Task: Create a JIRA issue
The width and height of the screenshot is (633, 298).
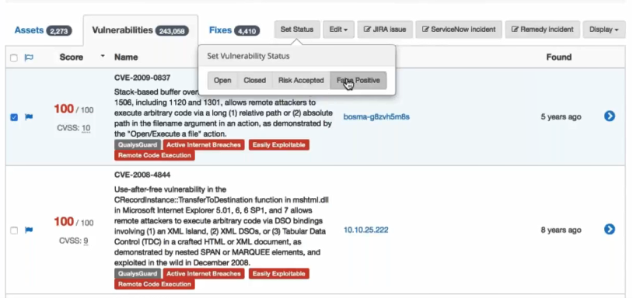Action: pyautogui.click(x=385, y=29)
